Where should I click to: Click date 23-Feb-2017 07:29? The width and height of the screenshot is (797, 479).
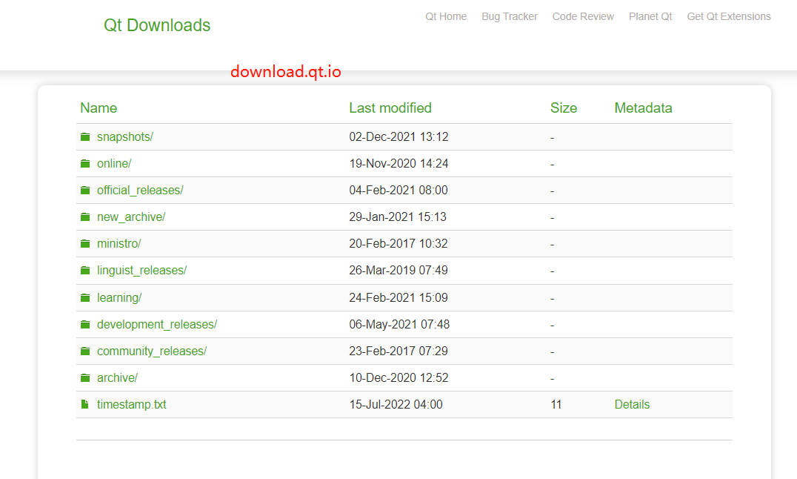pos(398,351)
